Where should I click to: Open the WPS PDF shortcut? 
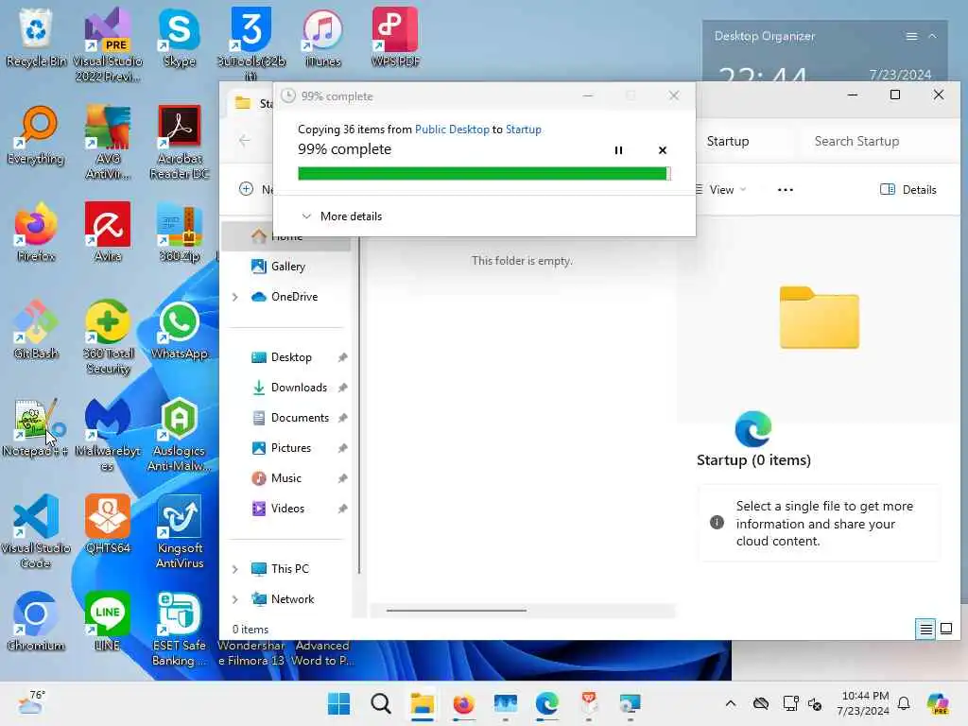395,37
